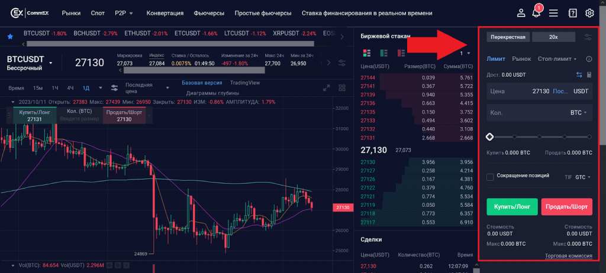Open the Торговая комиссия link
Screen dimensions: 606x273
569,256
